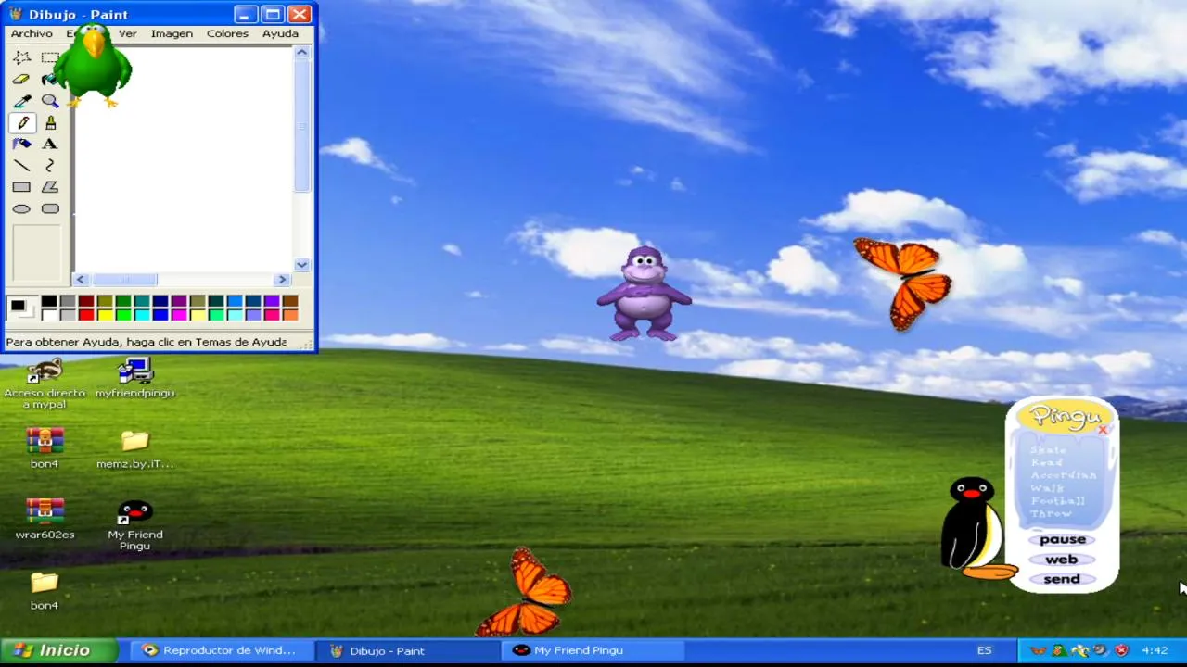Select the Rectangle shape tool
This screenshot has width=1187, height=667.
[x=21, y=187]
